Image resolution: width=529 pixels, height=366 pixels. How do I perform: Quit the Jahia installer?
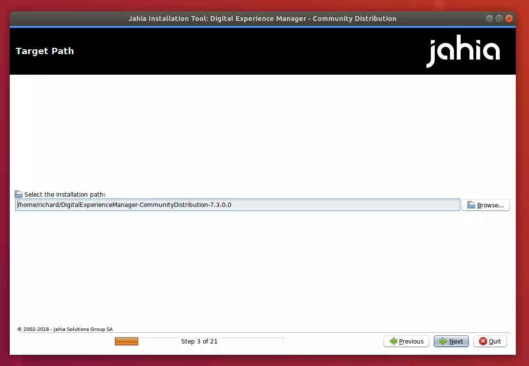click(x=490, y=341)
